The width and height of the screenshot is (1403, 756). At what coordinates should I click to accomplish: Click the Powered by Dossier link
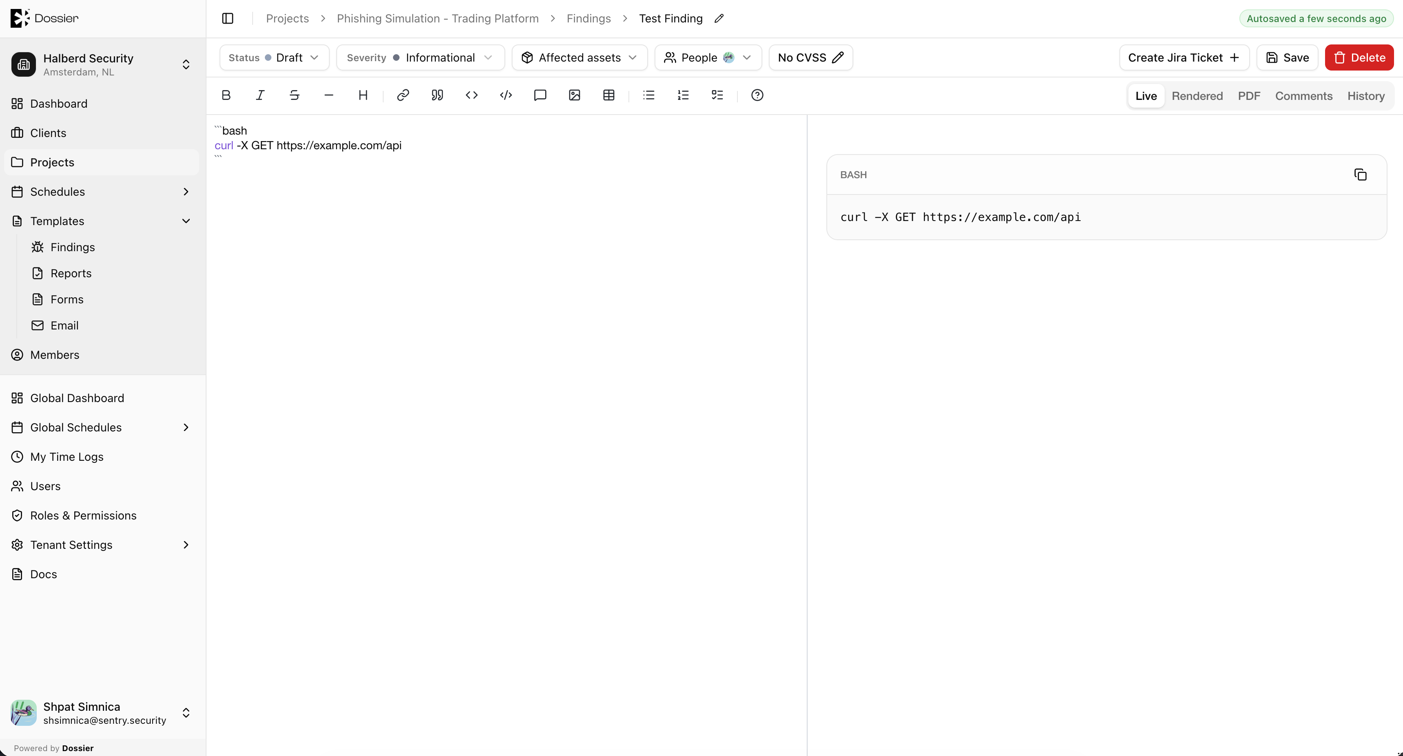(x=53, y=748)
